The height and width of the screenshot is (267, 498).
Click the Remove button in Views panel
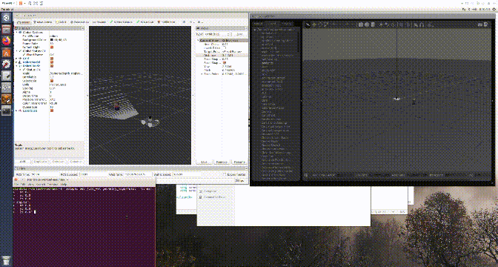click(x=222, y=162)
